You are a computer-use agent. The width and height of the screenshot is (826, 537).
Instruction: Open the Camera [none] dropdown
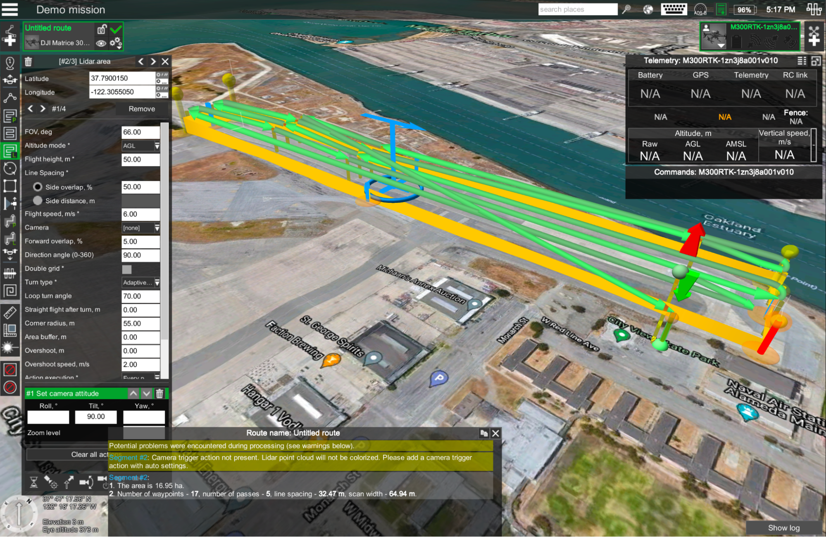click(141, 228)
